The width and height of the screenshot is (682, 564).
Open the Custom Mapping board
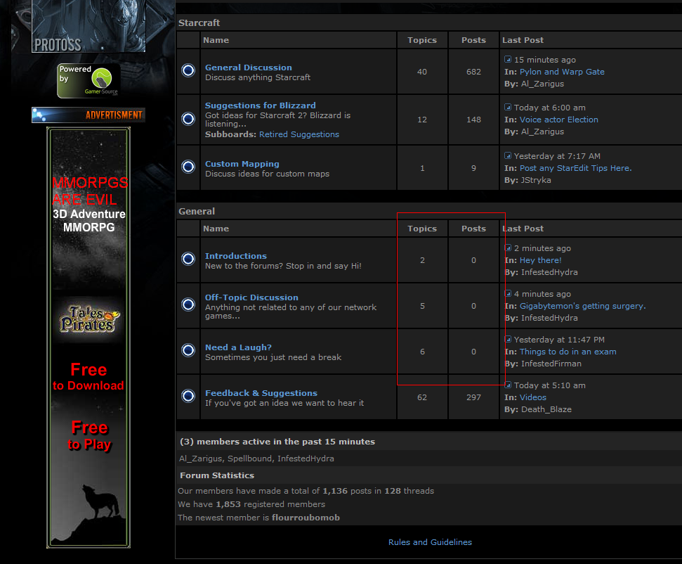point(242,164)
